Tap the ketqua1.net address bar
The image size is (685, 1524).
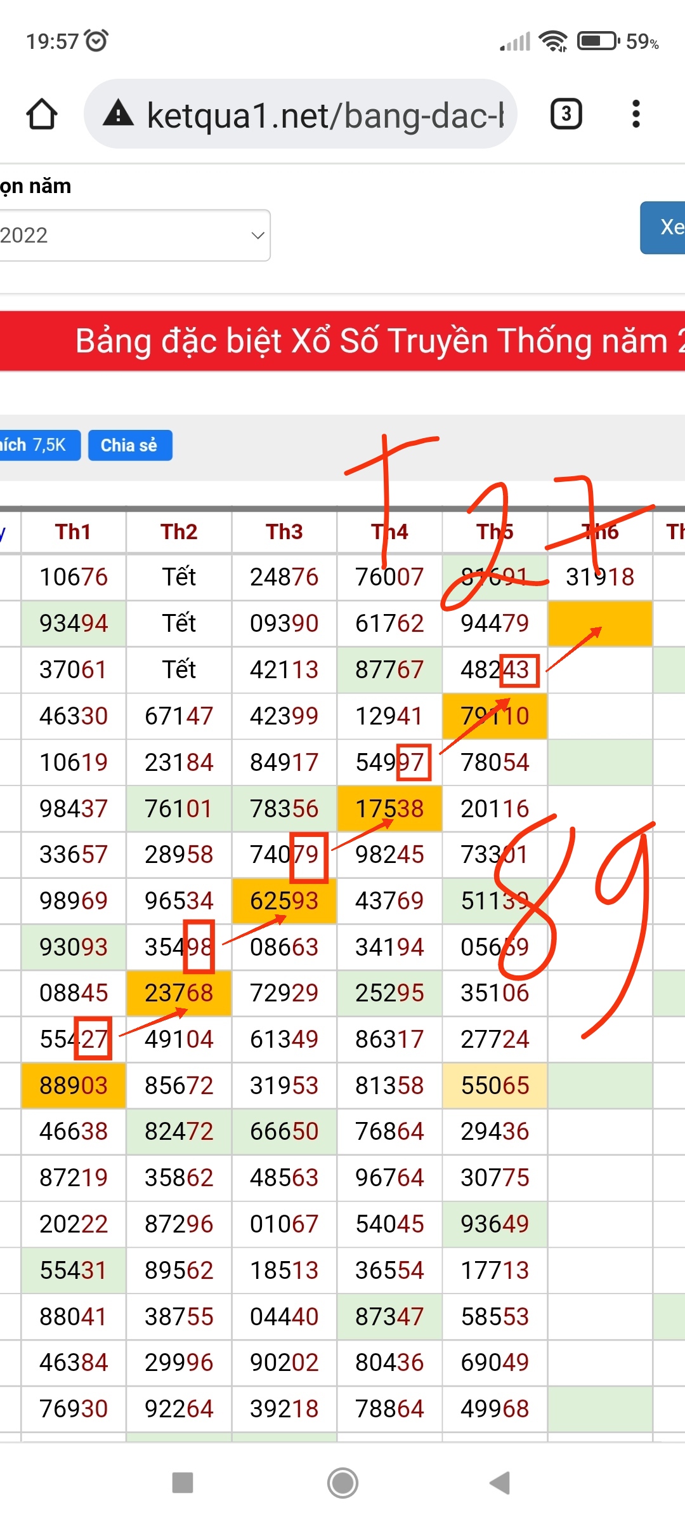(x=301, y=114)
